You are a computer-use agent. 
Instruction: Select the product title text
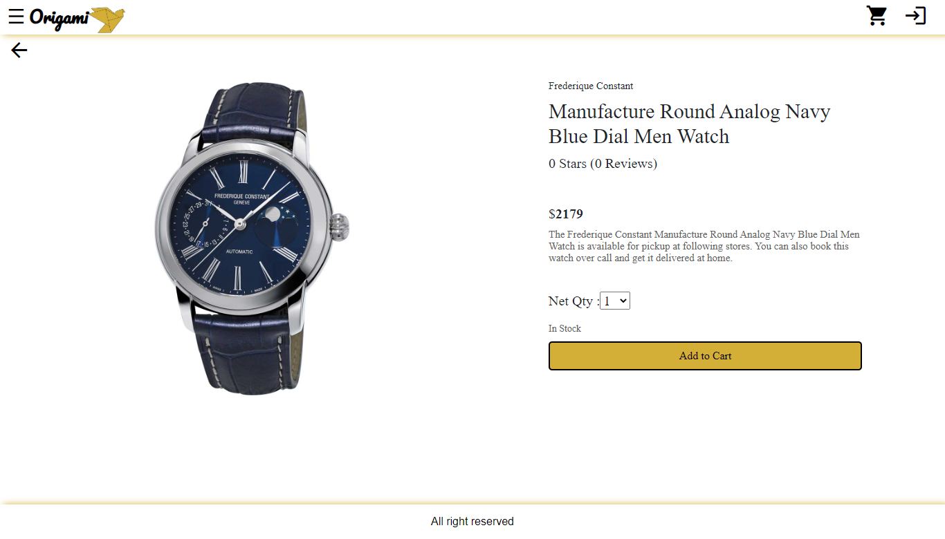point(689,124)
